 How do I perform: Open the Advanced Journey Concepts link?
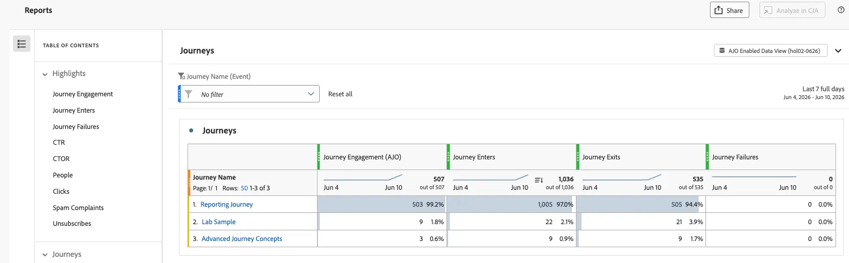click(x=242, y=239)
